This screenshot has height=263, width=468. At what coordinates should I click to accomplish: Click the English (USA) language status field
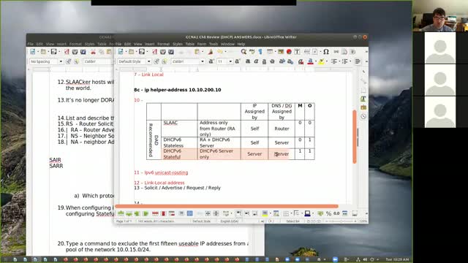pyautogui.click(x=229, y=221)
